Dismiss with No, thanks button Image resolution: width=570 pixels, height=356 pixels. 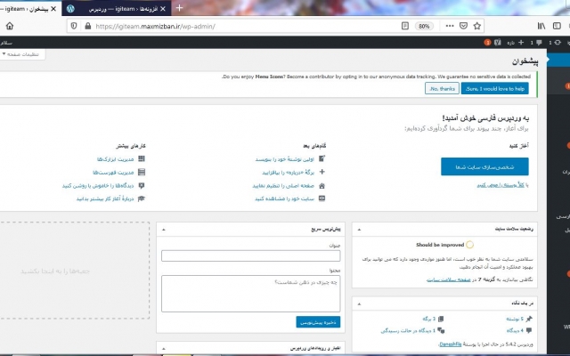point(442,89)
